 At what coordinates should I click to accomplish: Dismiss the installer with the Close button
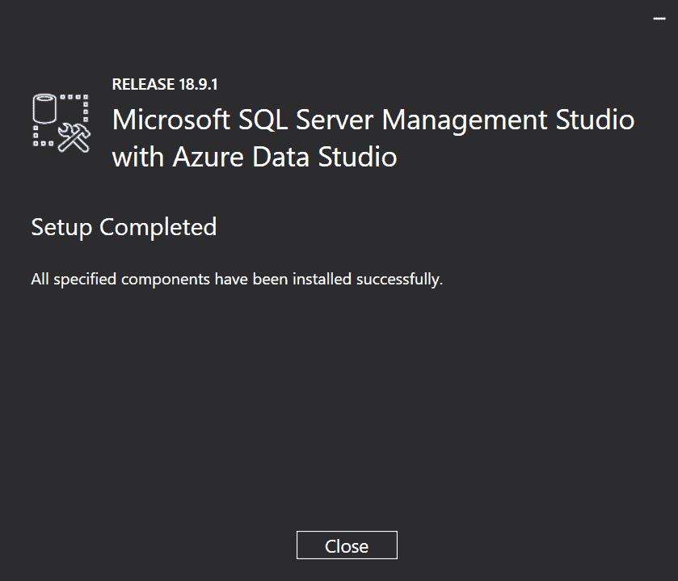[347, 545]
